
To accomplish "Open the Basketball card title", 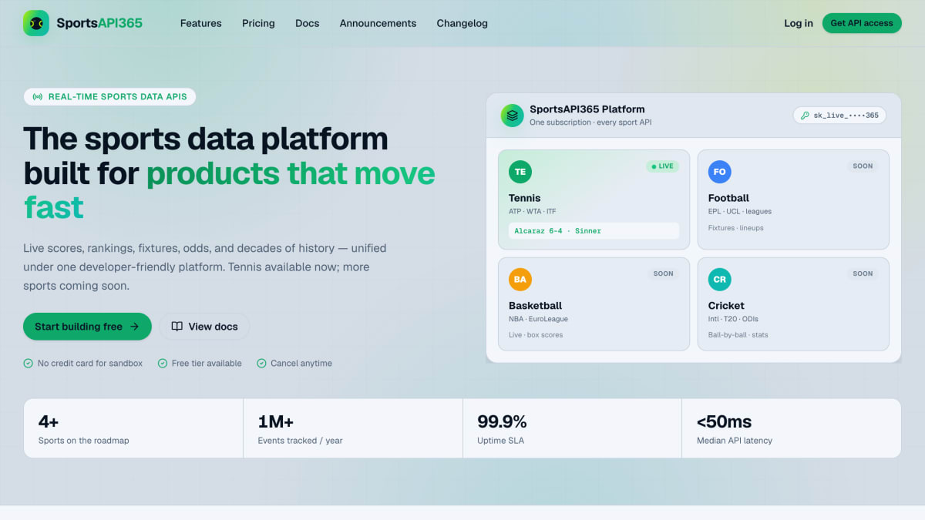I will 536,306.
